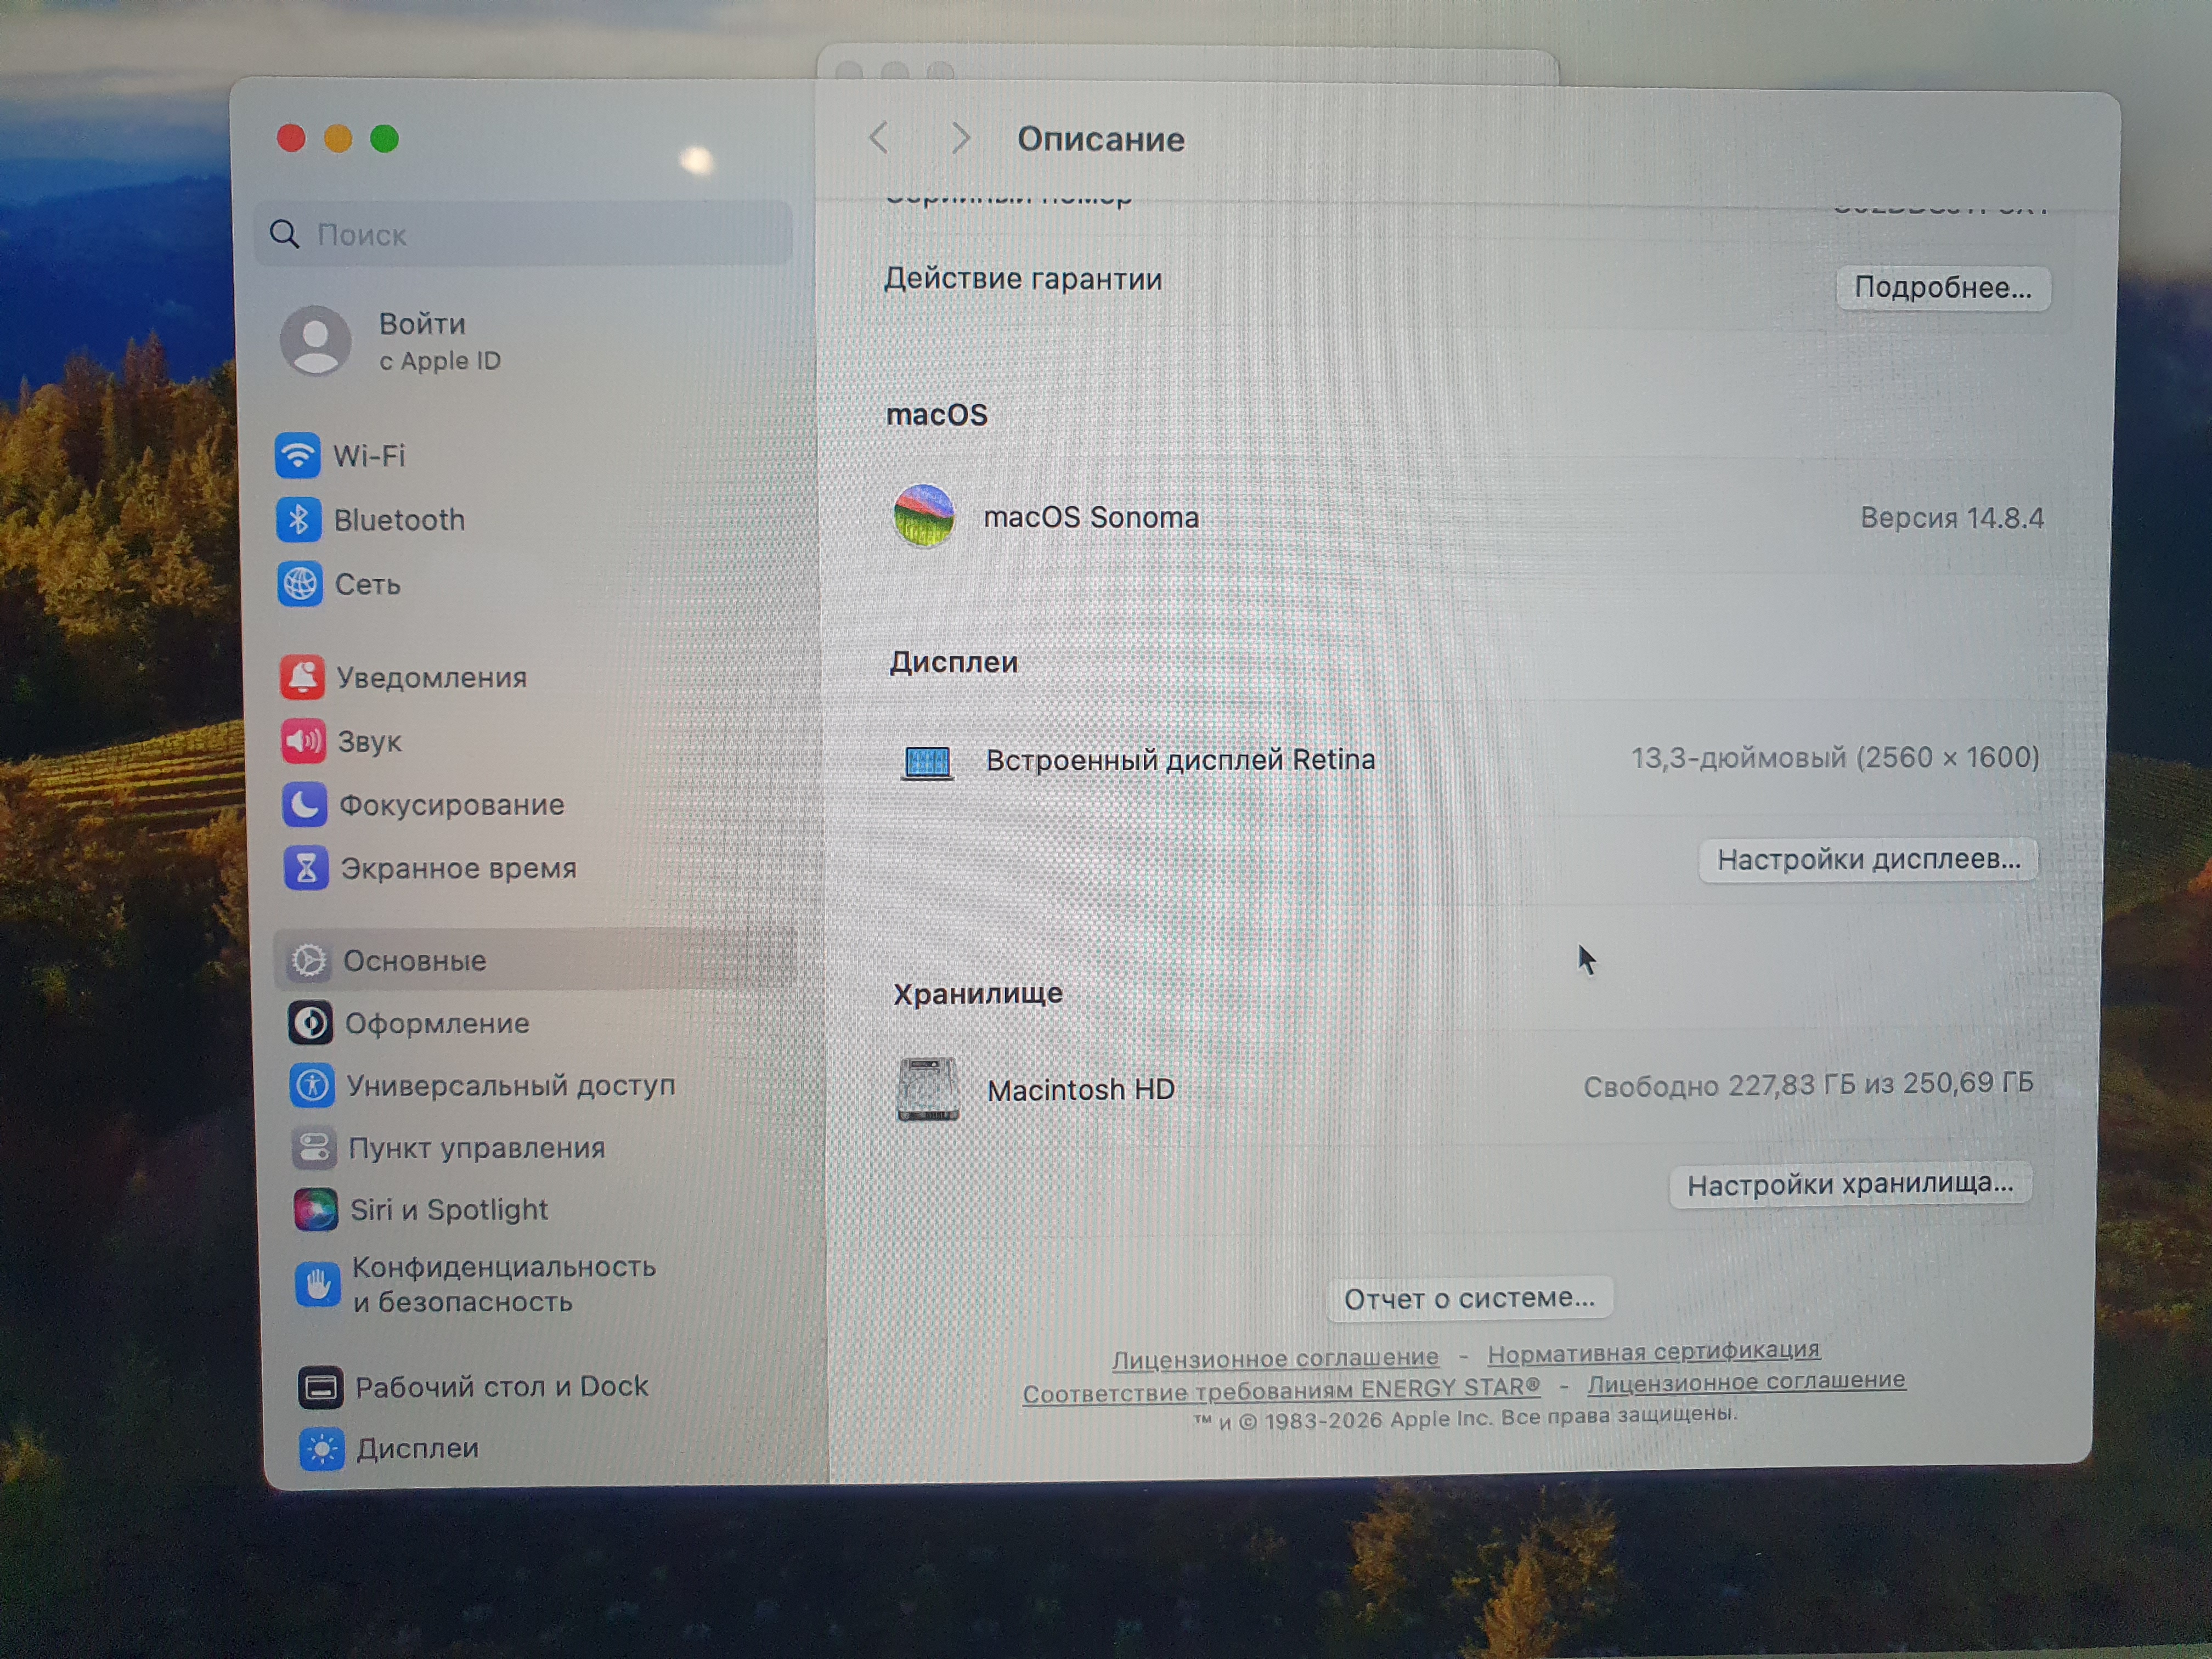Click the Wi-Fi icon in sidebar
Image resolution: width=2212 pixels, height=1659 pixels.
pos(297,456)
